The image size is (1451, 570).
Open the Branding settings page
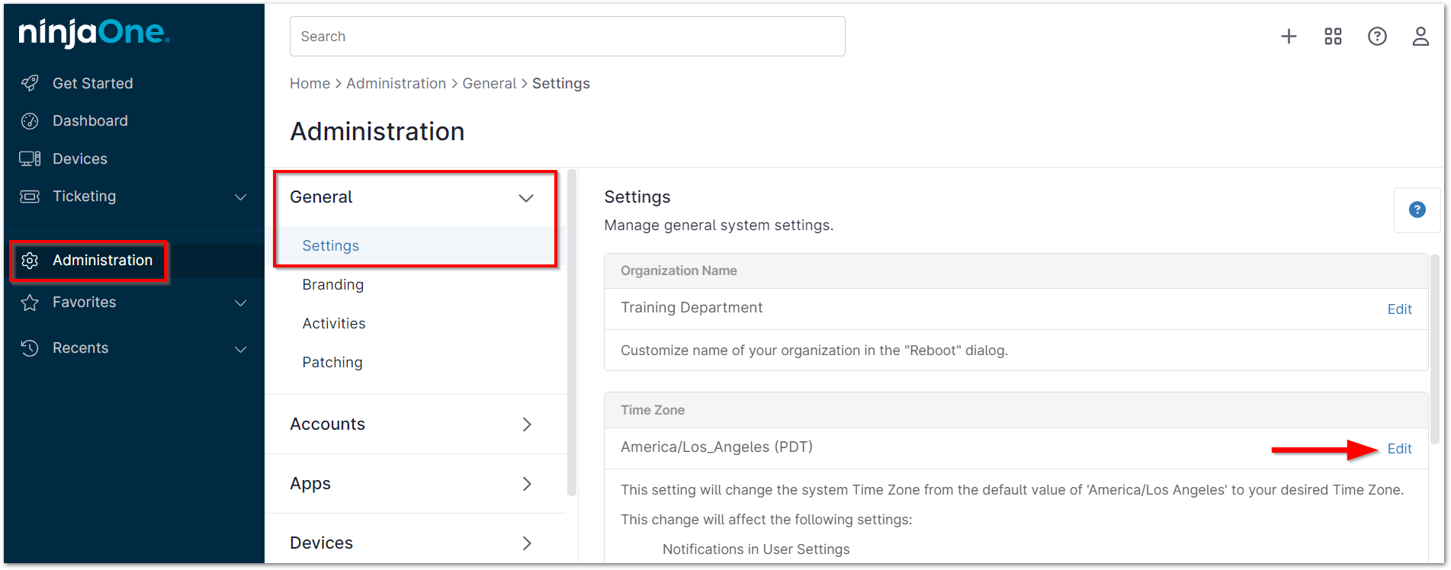click(x=332, y=284)
